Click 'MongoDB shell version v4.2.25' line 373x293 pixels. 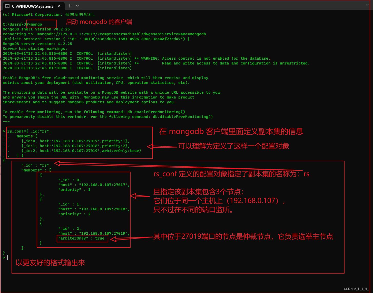(x=36, y=29)
